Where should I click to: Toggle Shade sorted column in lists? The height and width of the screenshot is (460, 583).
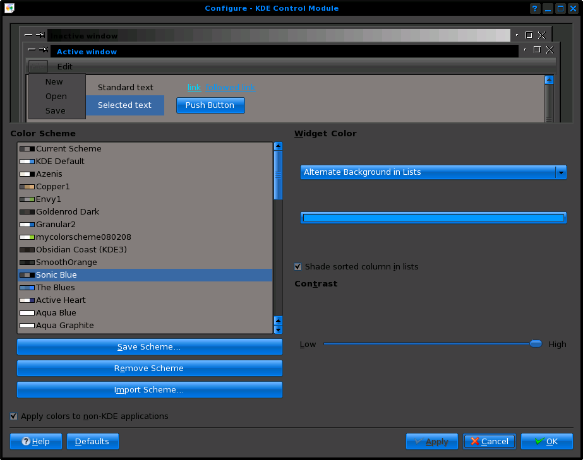pos(298,266)
